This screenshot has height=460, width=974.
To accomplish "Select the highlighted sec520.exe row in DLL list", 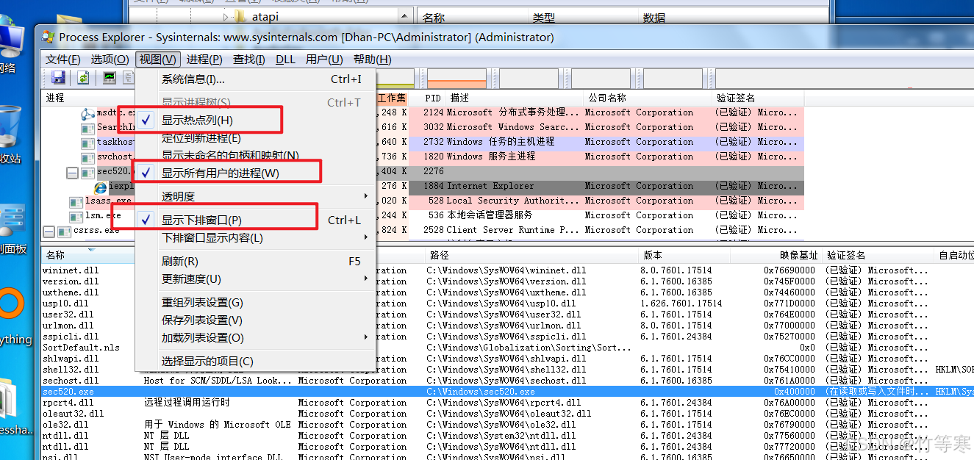I will point(507,392).
